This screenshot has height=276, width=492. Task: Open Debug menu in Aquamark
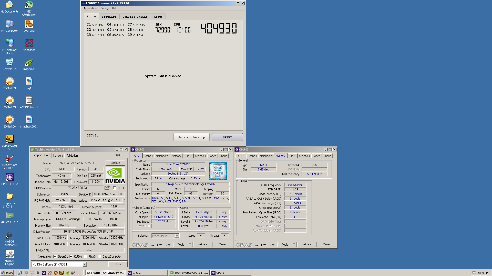click(104, 8)
